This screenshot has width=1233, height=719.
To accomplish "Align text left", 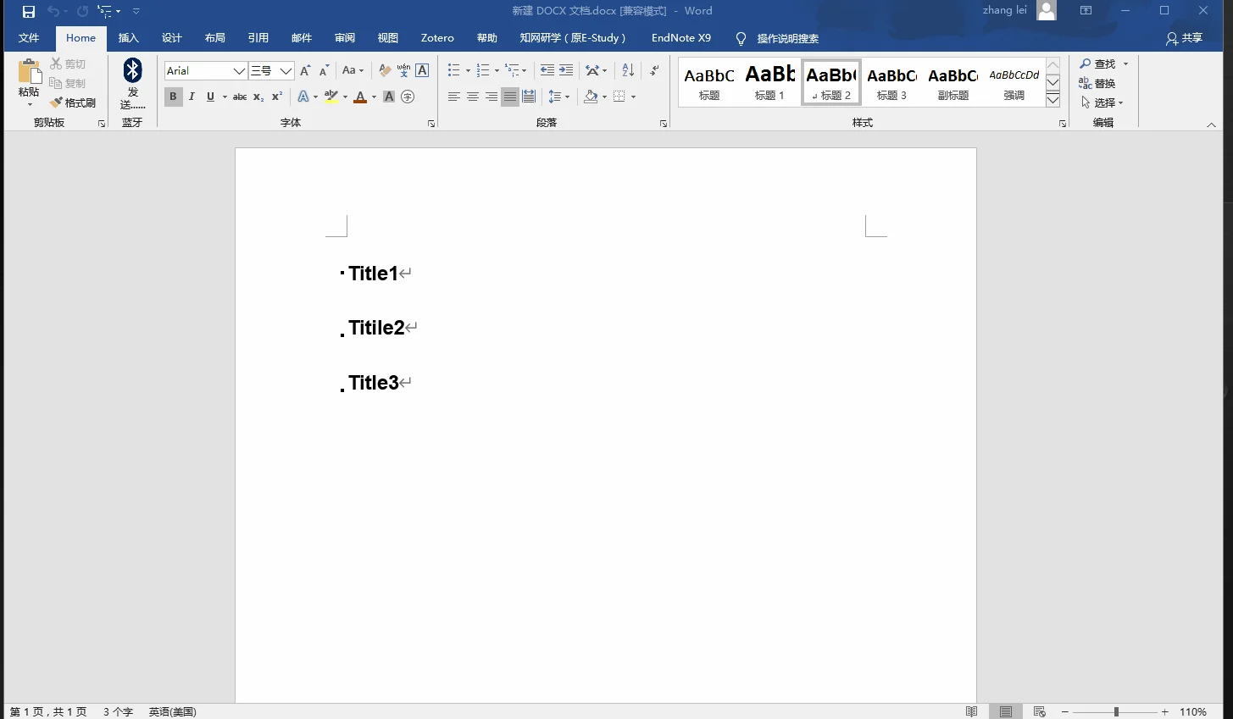I will [454, 97].
